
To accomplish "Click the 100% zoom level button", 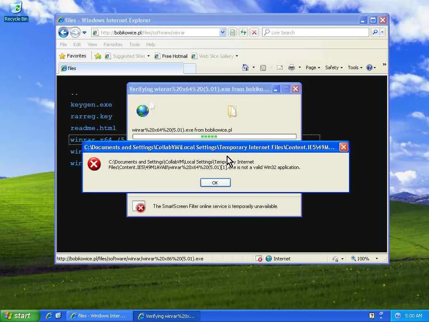I will [x=360, y=258].
